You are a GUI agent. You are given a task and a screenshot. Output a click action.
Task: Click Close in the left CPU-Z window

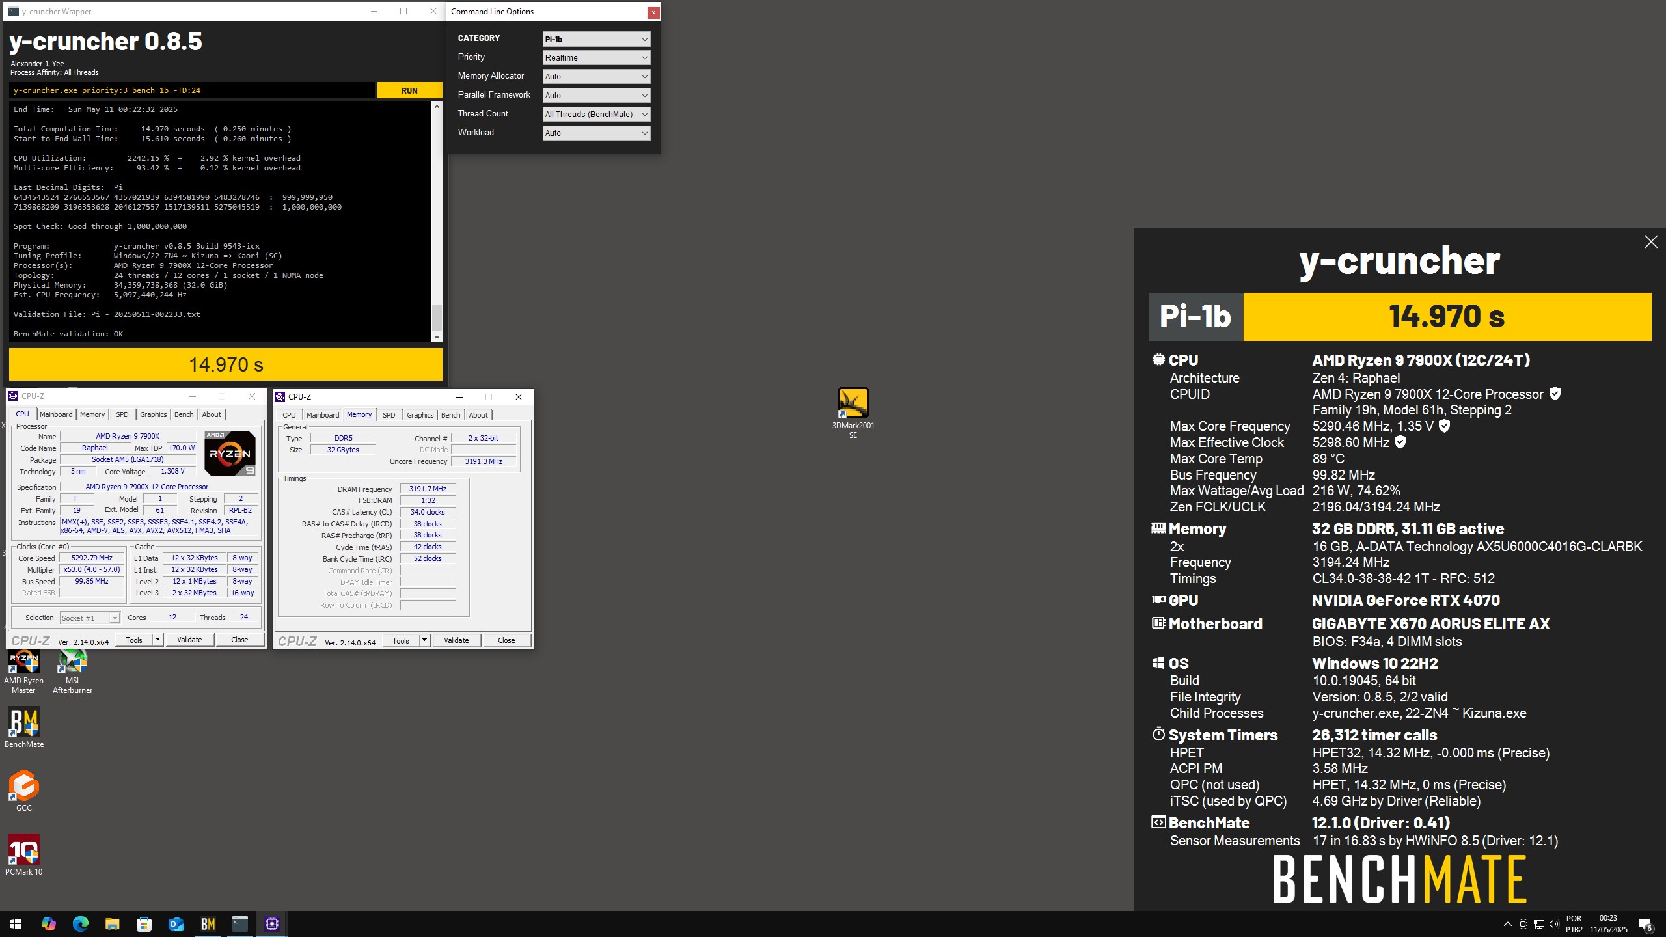(x=239, y=640)
